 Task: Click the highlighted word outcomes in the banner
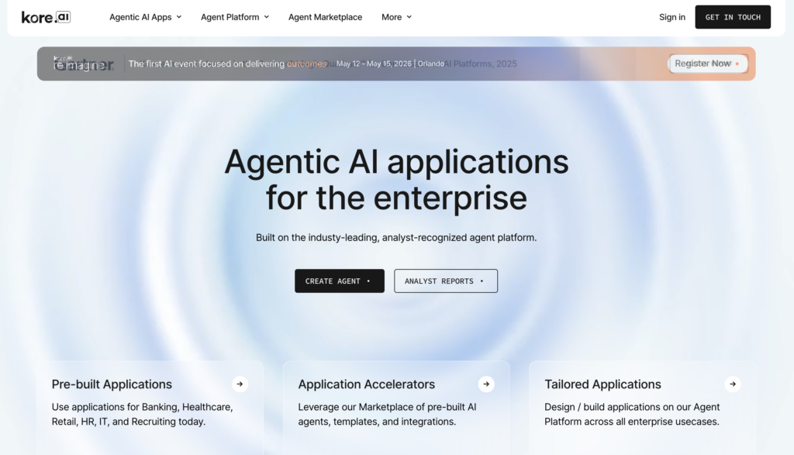pos(307,64)
